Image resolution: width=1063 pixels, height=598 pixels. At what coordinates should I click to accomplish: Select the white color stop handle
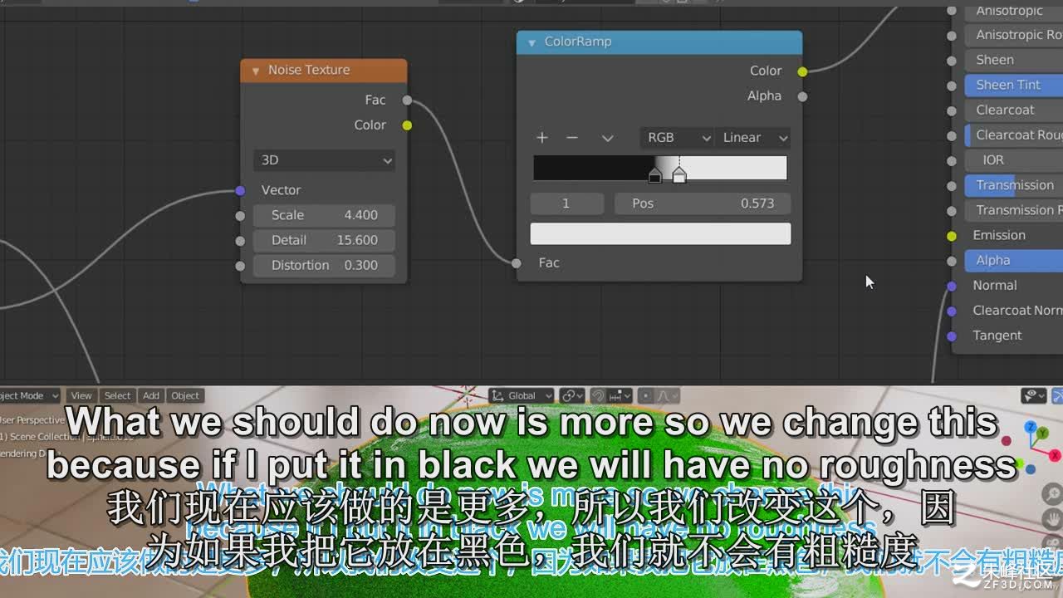pyautogui.click(x=679, y=175)
